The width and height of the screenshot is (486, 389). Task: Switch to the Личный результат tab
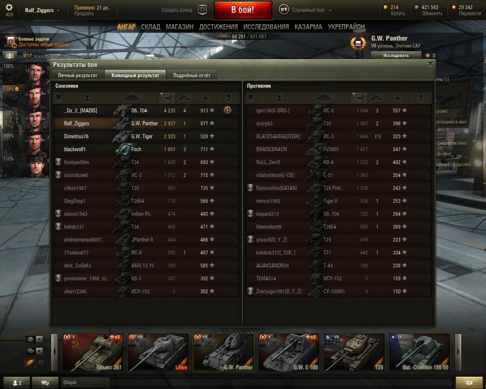tap(77, 75)
